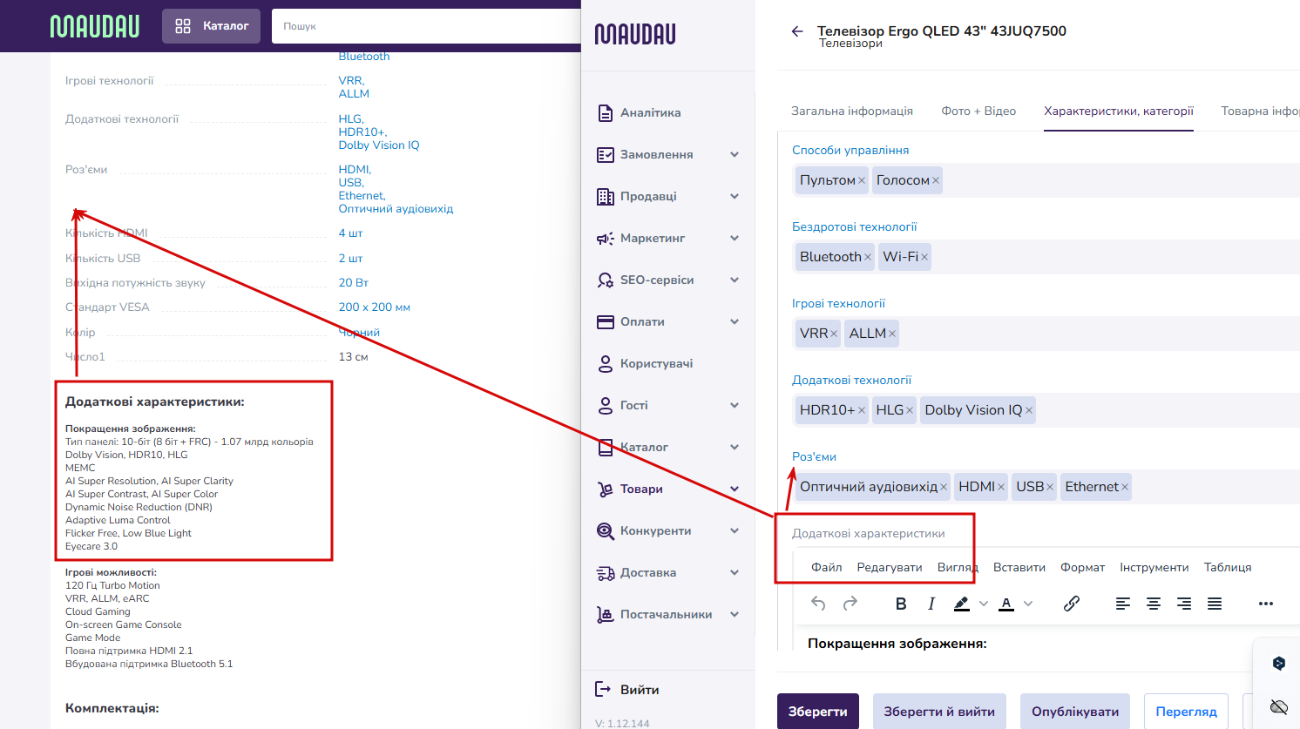Apply highlight color to text
The height and width of the screenshot is (729, 1300).
click(962, 604)
